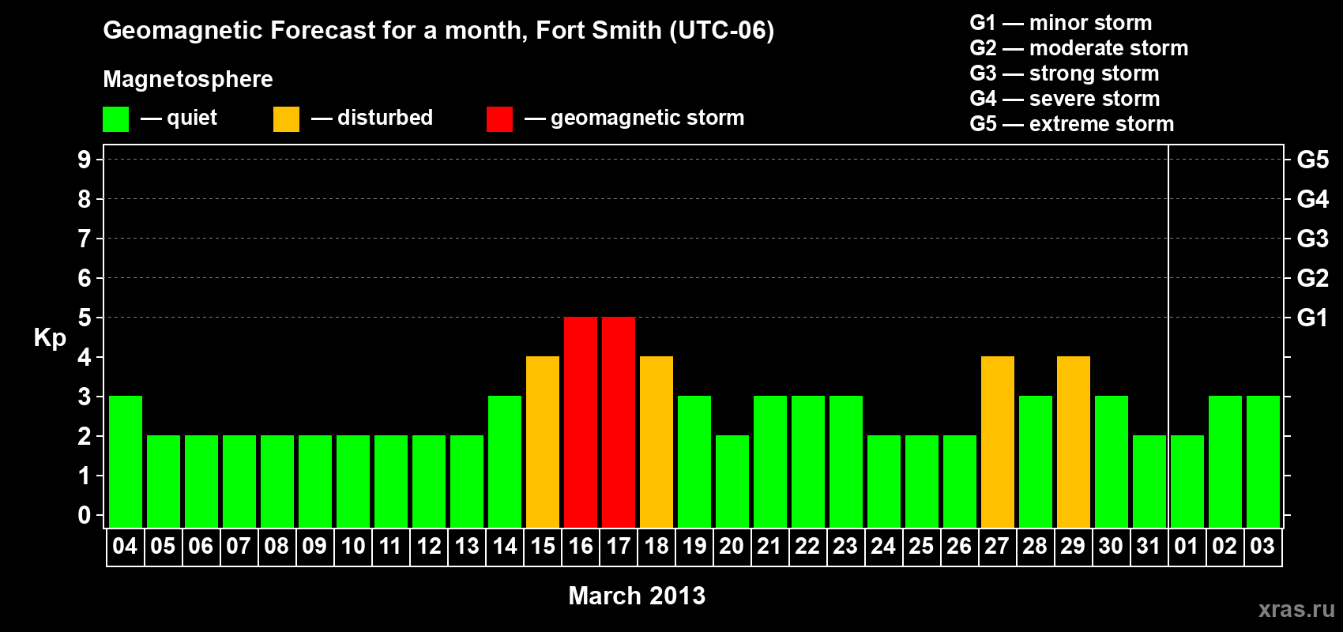The height and width of the screenshot is (632, 1343).
Task: Click the 'geomagnetic storm' legend label
Action: click(647, 118)
